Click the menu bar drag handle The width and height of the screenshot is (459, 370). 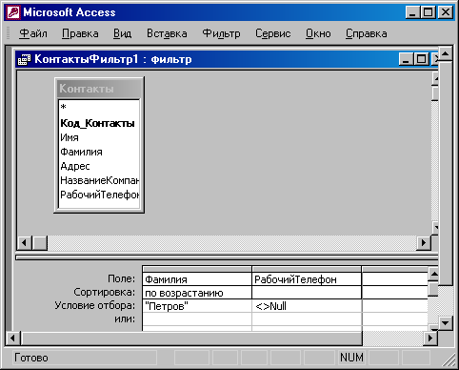click(x=9, y=33)
